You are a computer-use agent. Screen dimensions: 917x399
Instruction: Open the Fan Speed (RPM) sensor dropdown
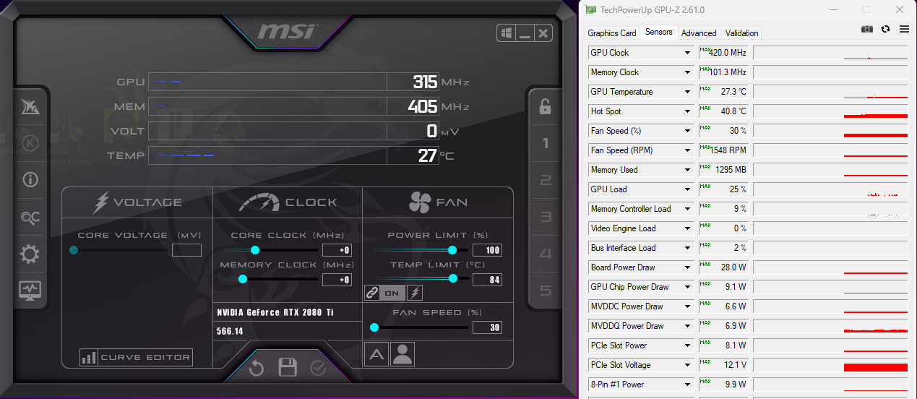coord(687,150)
